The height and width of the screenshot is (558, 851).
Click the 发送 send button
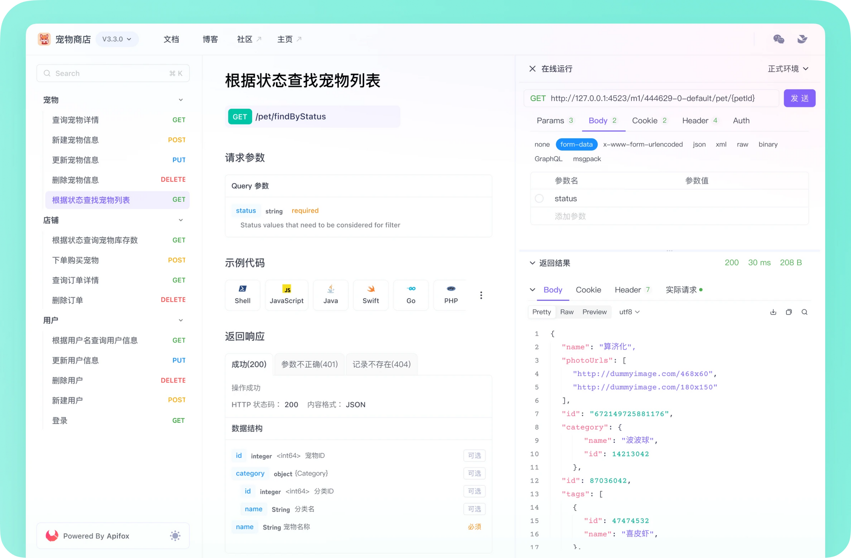point(798,98)
